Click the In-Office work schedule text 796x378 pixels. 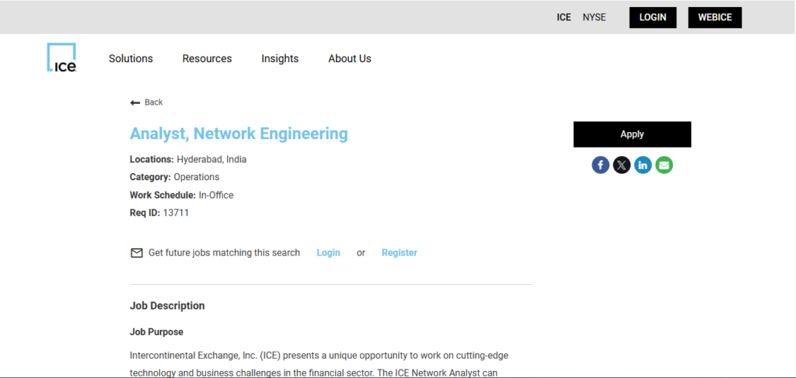pyautogui.click(x=216, y=195)
